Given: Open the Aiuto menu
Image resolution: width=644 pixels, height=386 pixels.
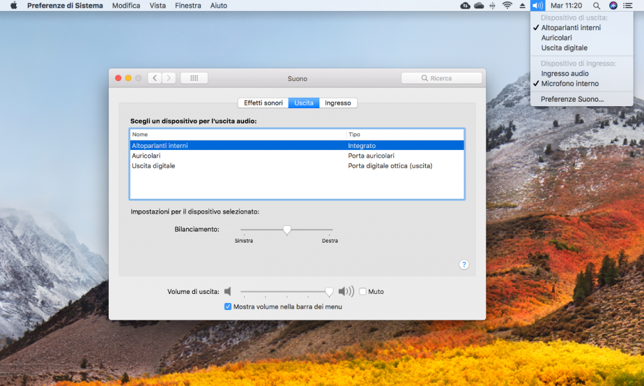Looking at the screenshot, I should tap(218, 5).
